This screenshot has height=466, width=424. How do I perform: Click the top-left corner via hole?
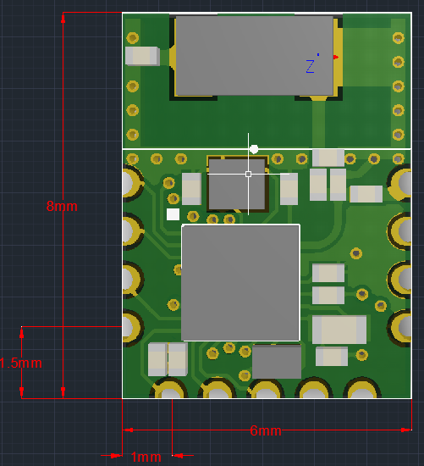pos(132,38)
